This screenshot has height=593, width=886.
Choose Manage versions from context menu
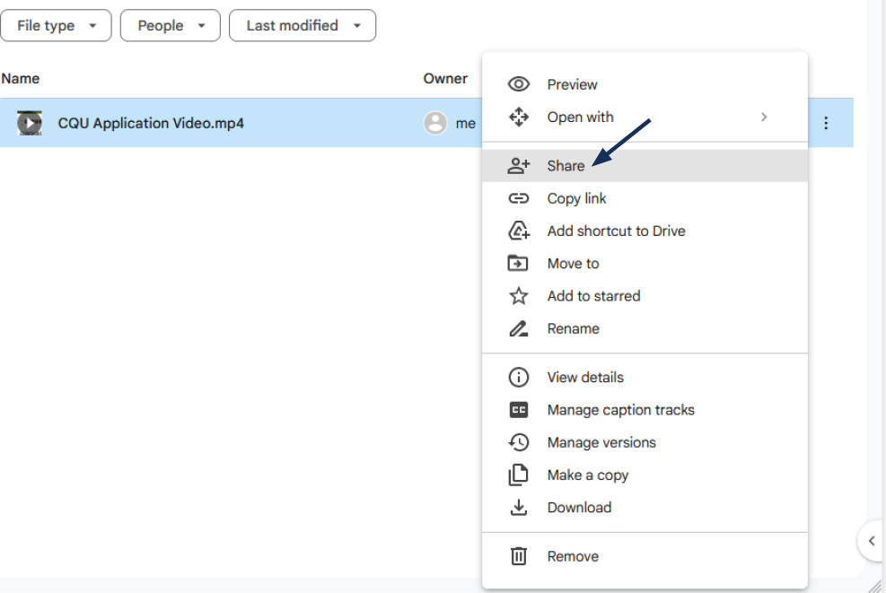click(601, 442)
